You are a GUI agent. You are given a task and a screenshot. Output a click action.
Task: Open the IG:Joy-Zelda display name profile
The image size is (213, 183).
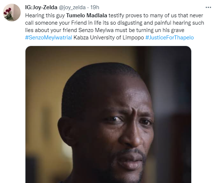41,7
